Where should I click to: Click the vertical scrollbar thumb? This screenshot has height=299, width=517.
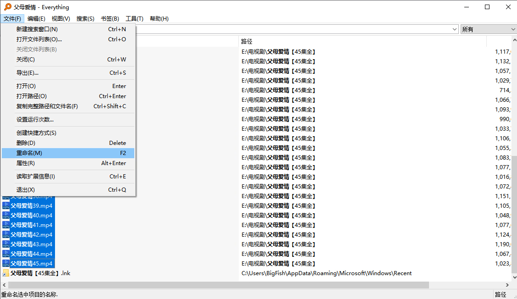[x=514, y=214]
